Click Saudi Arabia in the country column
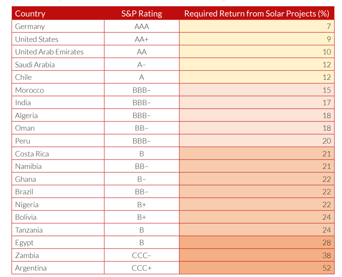Viewport: 342px width, 277px height. coord(35,65)
